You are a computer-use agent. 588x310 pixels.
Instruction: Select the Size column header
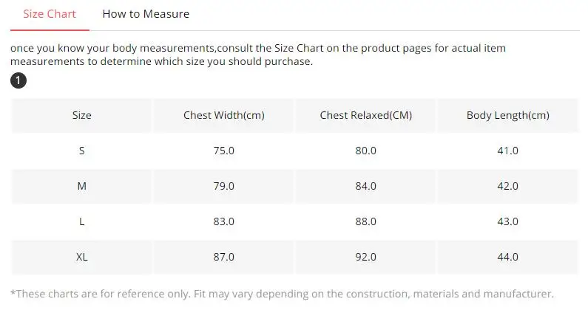[x=81, y=115]
